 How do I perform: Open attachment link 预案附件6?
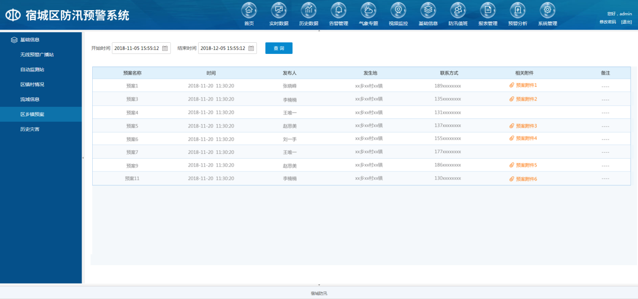coord(526,179)
